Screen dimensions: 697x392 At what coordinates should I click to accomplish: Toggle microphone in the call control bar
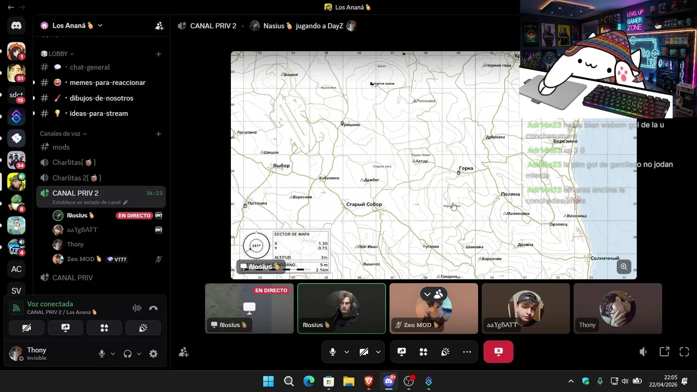click(x=333, y=352)
